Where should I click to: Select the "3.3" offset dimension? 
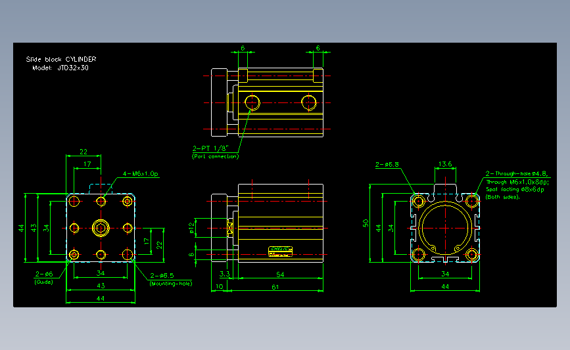pos(225,274)
